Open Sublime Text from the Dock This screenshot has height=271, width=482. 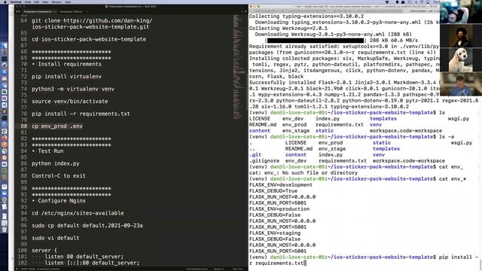click(5, 111)
